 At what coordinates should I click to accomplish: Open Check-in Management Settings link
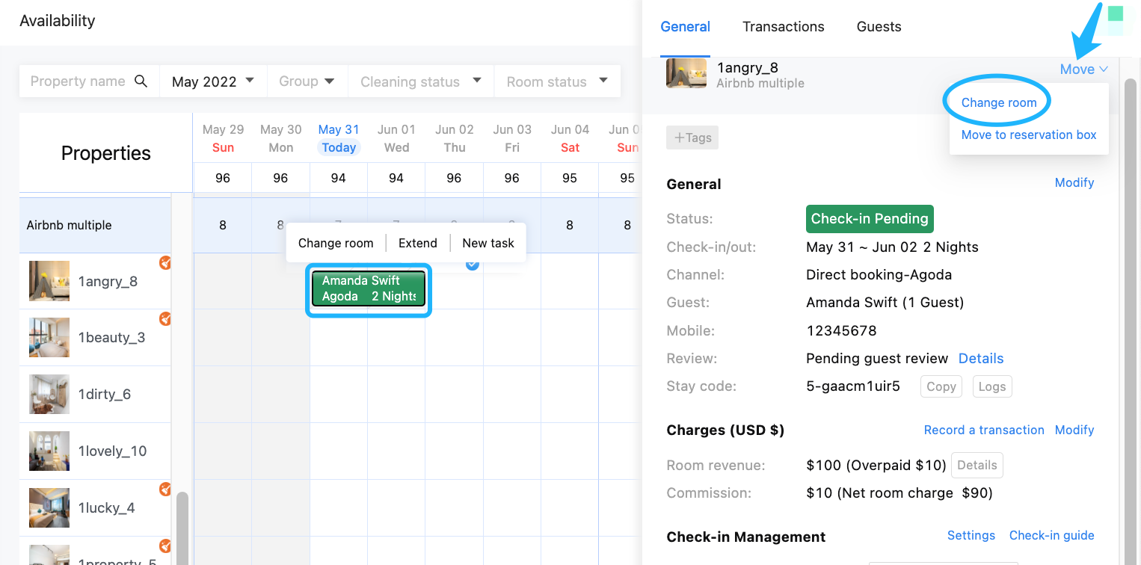tap(971, 535)
